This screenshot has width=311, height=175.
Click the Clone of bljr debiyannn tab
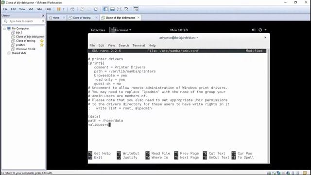point(121,17)
